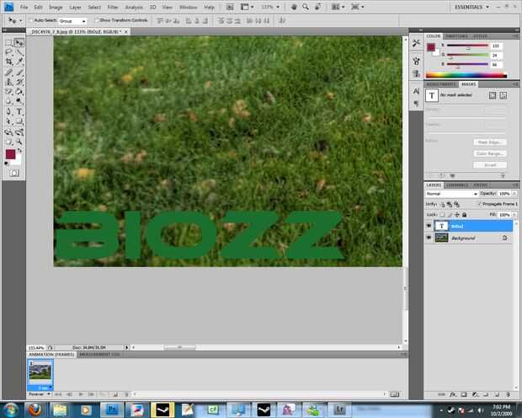
Task: Select the Healing Brush tool
Action: [9, 72]
